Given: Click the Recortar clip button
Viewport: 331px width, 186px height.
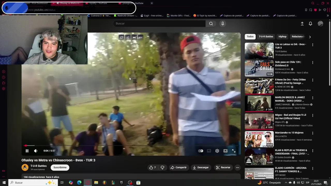Looking at the screenshot, I should coord(223,167).
